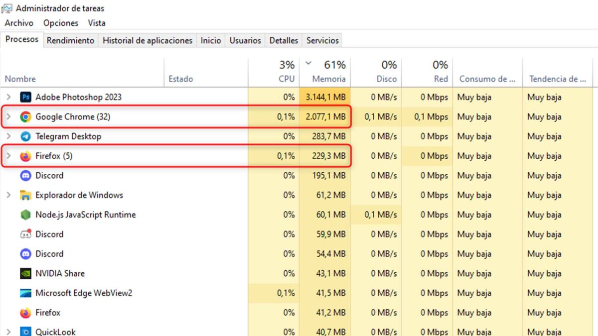Expand the QuickLook process group
The width and height of the screenshot is (598, 336).
tap(8, 332)
